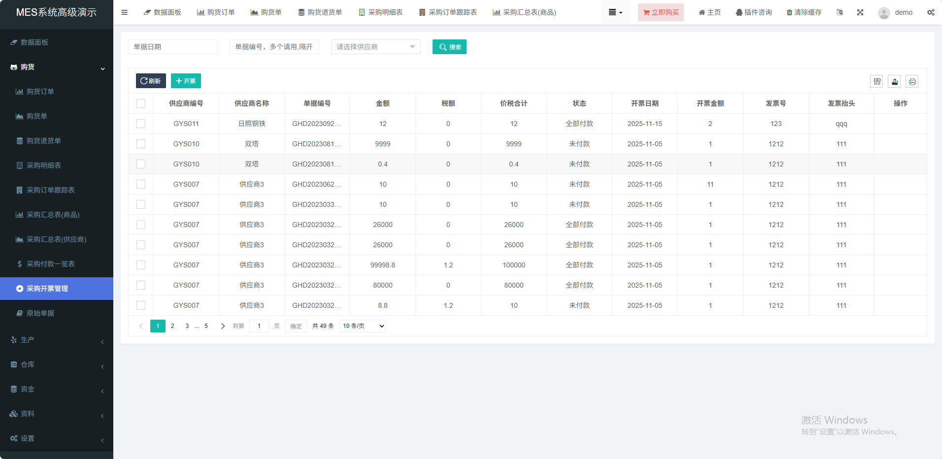Click the fullscreen toggle icon
942x459 pixels.
point(860,12)
